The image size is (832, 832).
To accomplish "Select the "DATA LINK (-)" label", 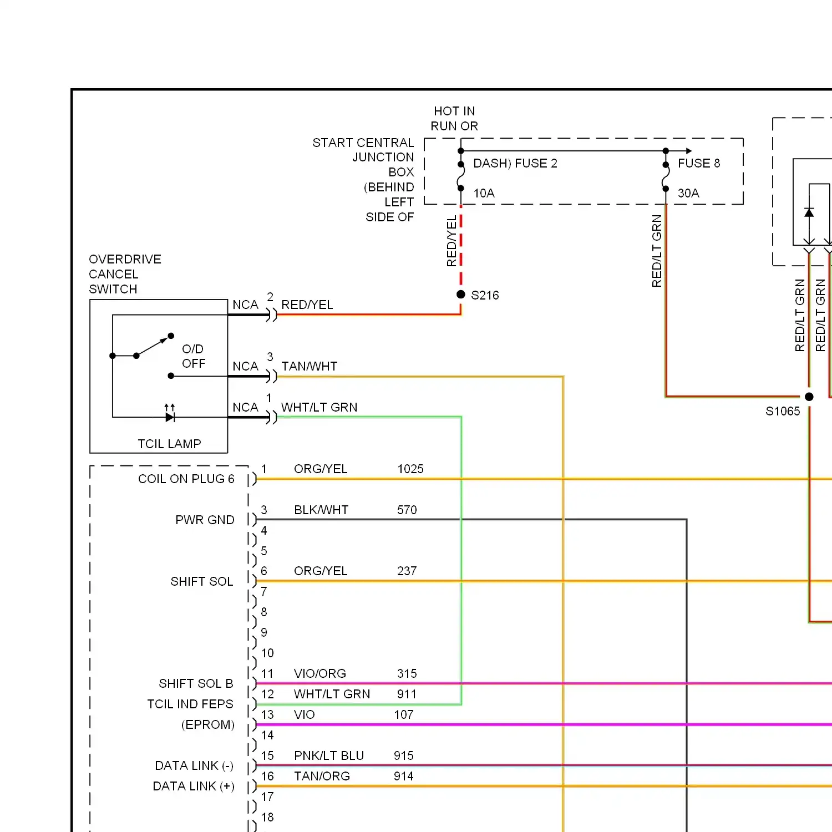I will (194, 765).
